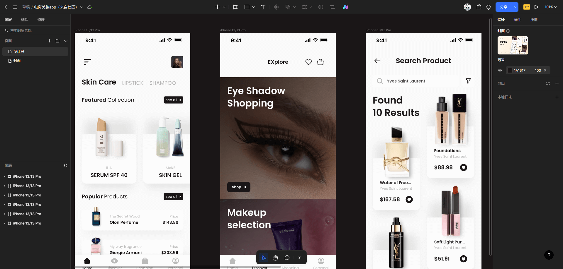The height and width of the screenshot is (269, 563).
Task: Select the 设计稿 page
Action: (35, 52)
